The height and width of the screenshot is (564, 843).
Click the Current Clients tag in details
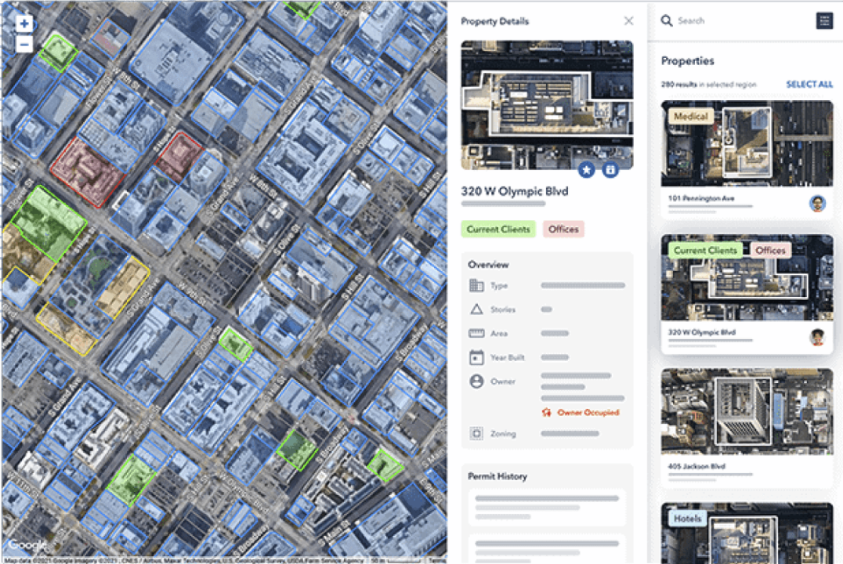pos(498,230)
